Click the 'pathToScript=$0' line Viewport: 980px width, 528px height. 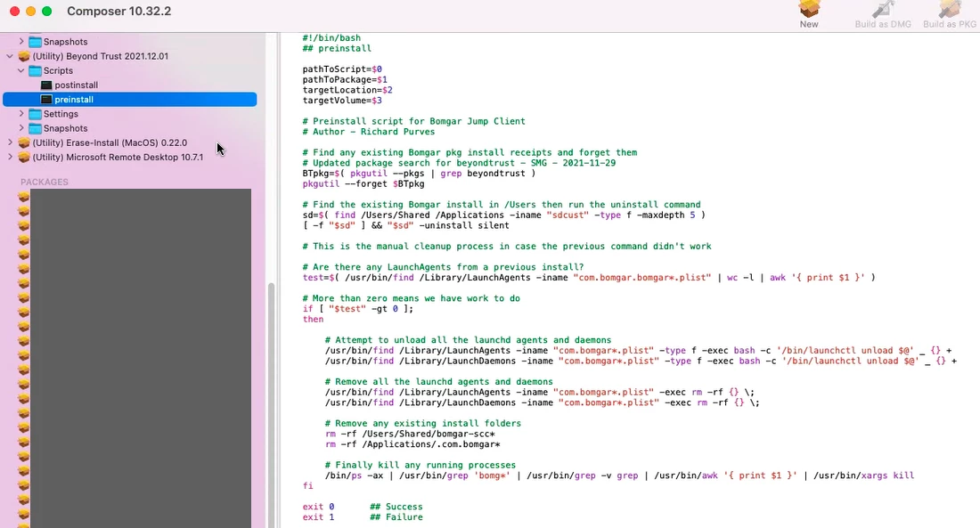point(342,69)
